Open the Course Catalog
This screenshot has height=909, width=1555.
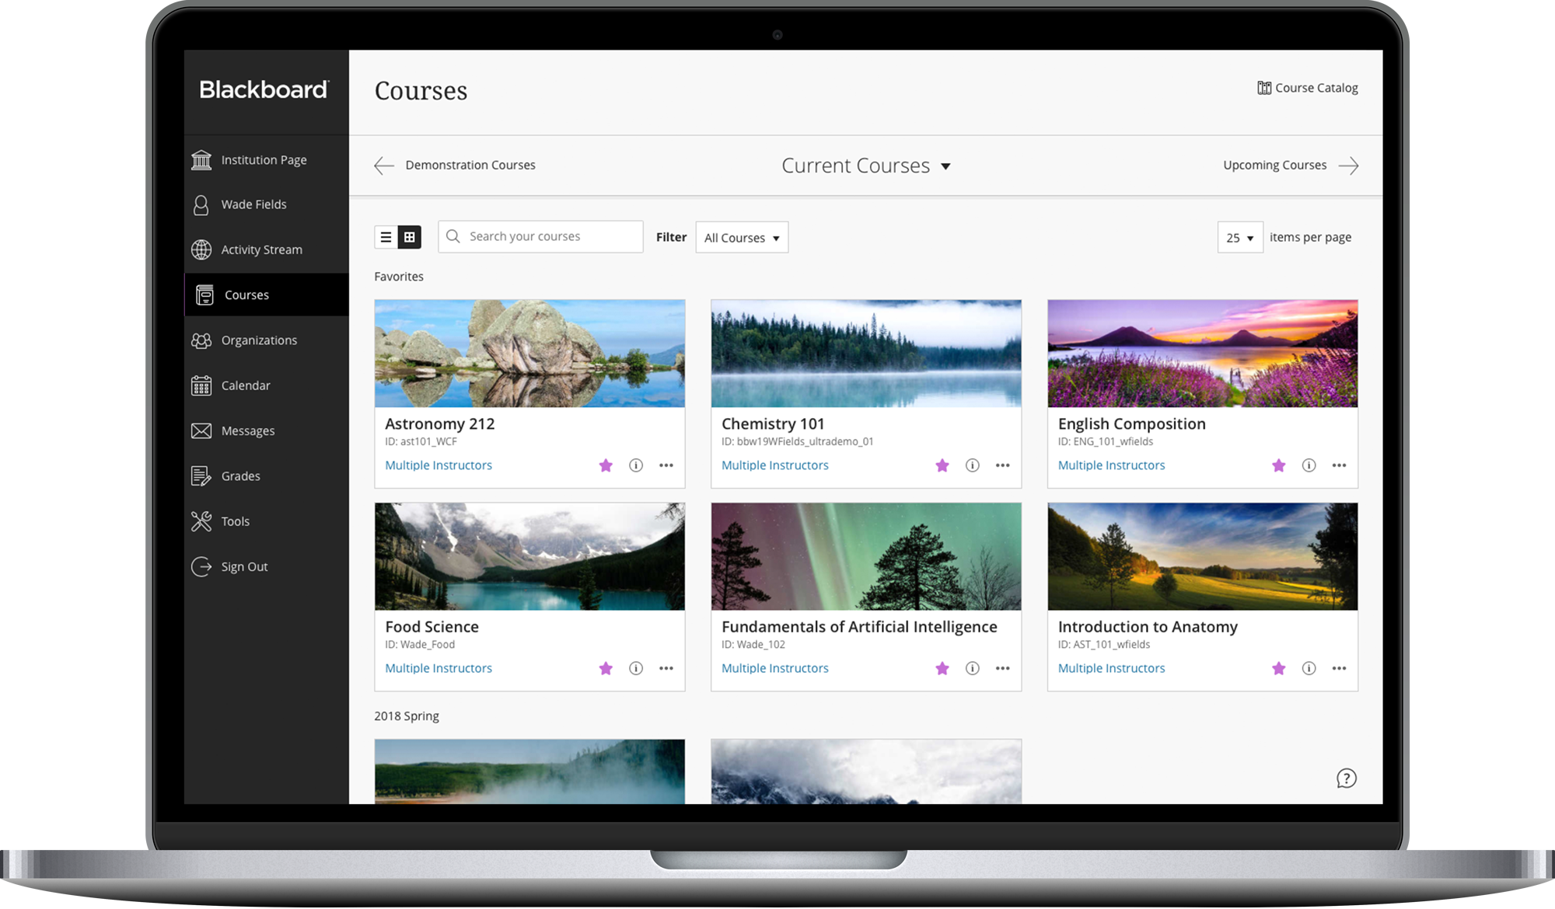coord(1310,86)
